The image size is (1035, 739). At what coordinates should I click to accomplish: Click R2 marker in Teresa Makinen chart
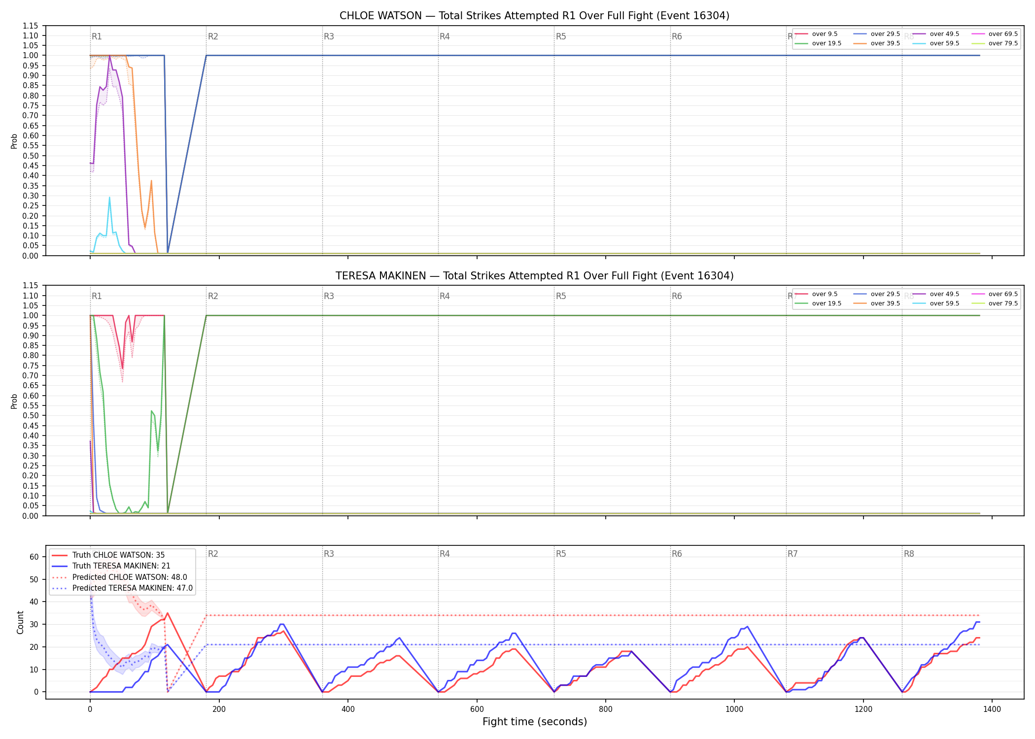coord(213,296)
